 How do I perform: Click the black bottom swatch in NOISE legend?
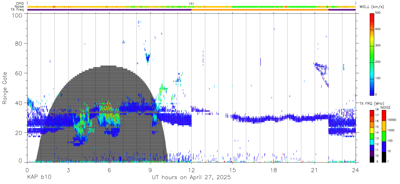(384, 157)
